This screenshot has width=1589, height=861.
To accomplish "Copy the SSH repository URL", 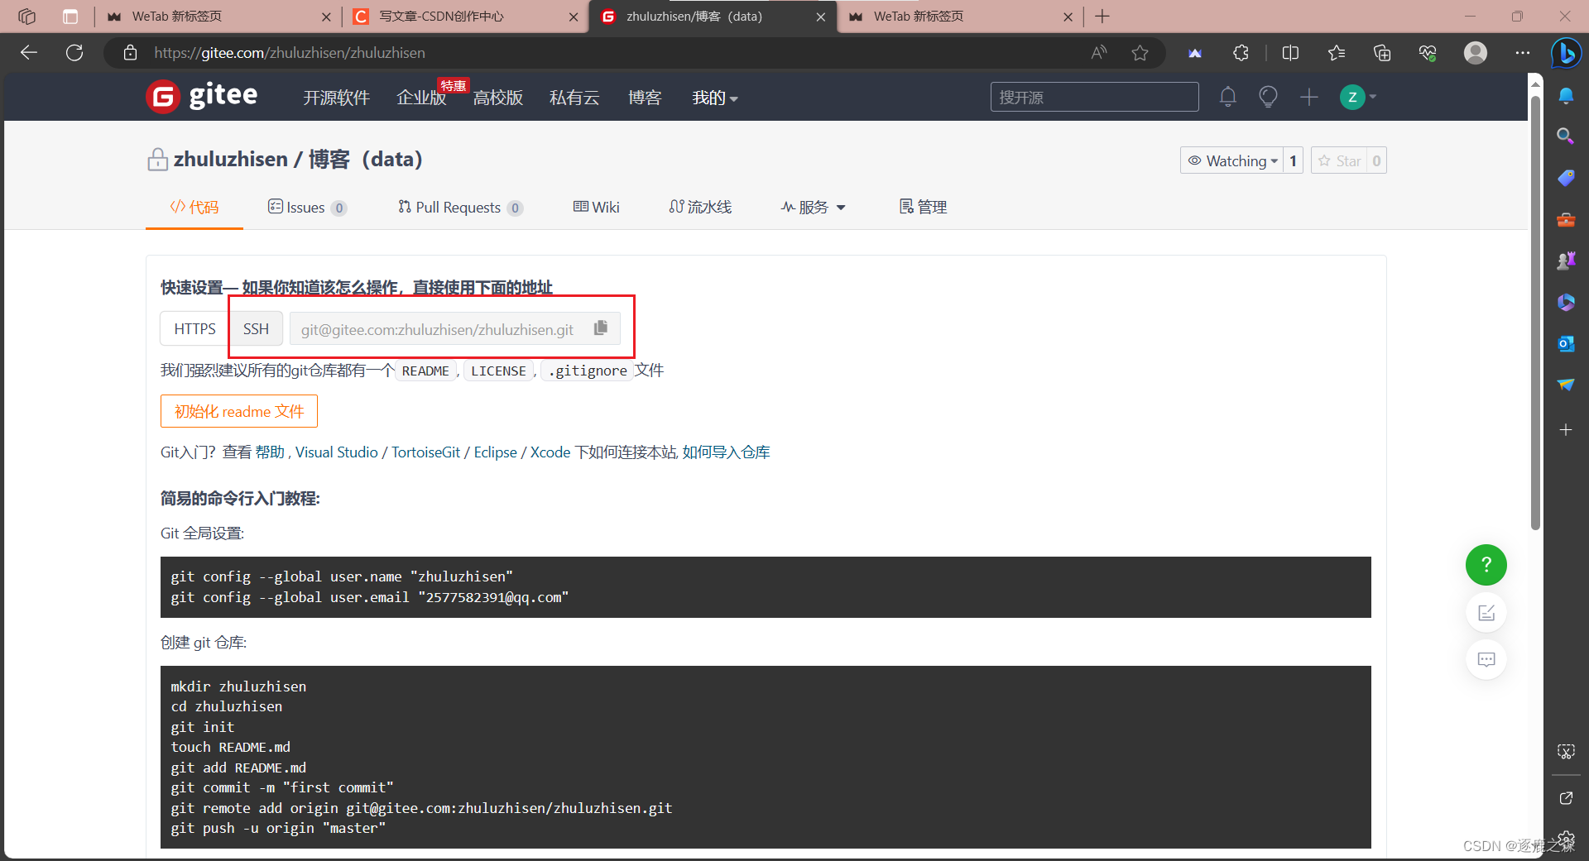I will click(x=600, y=328).
